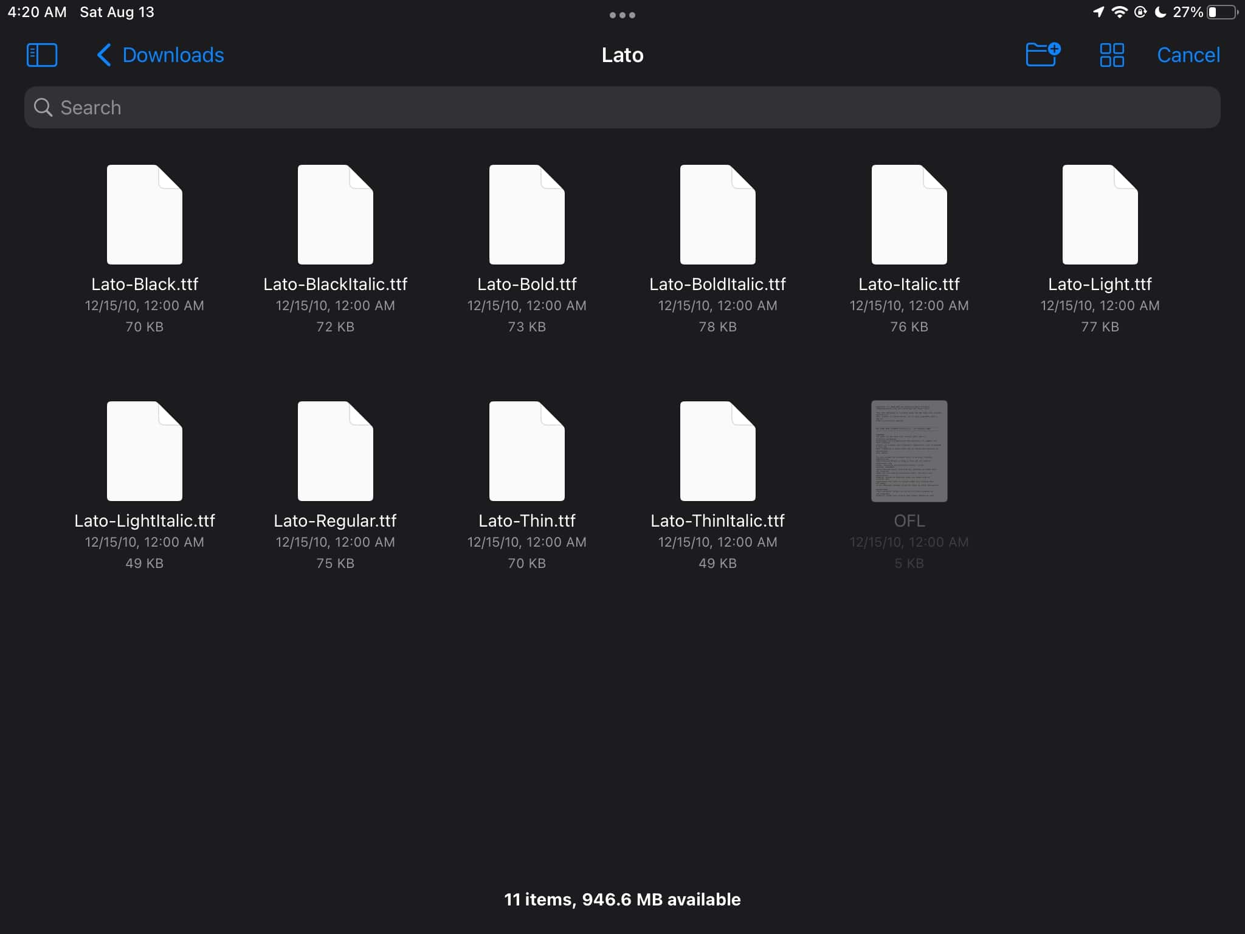
Task: Select the Lato-BoldItalic.ttf file icon
Action: pyautogui.click(x=717, y=214)
